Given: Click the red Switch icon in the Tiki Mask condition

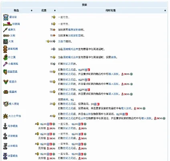Looking at the screenshot, I should tap(89, 70).
